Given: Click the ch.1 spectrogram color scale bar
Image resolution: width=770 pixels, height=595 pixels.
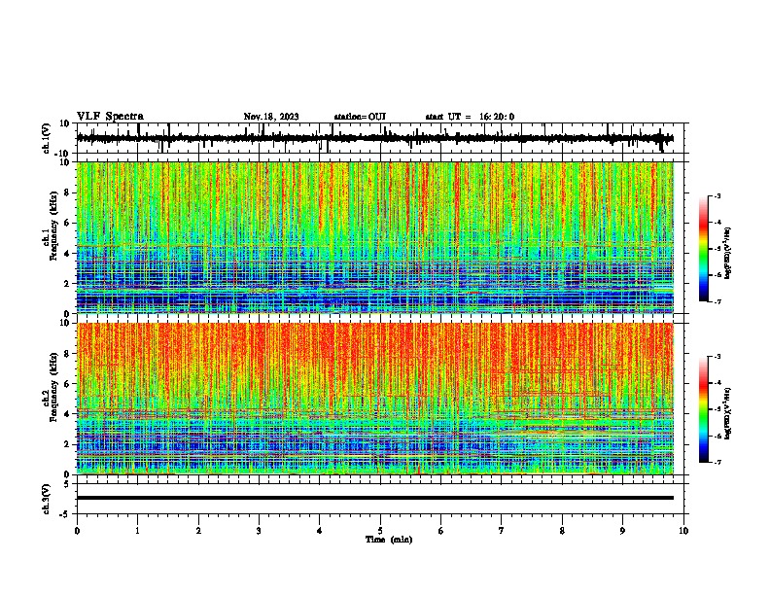Looking at the screenshot, I should (703, 249).
